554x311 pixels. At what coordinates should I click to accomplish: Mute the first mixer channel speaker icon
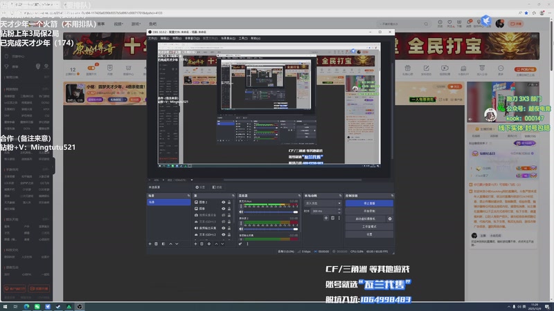click(241, 212)
